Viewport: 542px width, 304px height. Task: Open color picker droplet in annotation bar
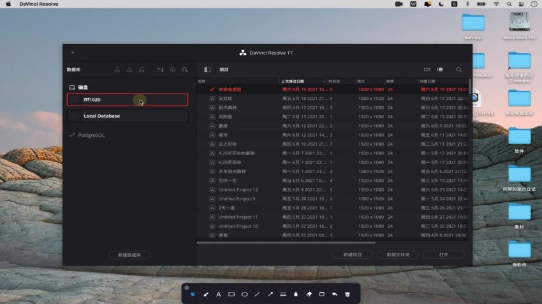[x=296, y=294]
